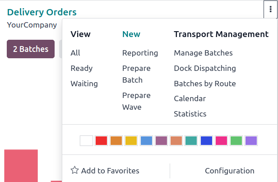The image size is (278, 182).
Task: Pick the red color swatch
Action: coord(101,140)
